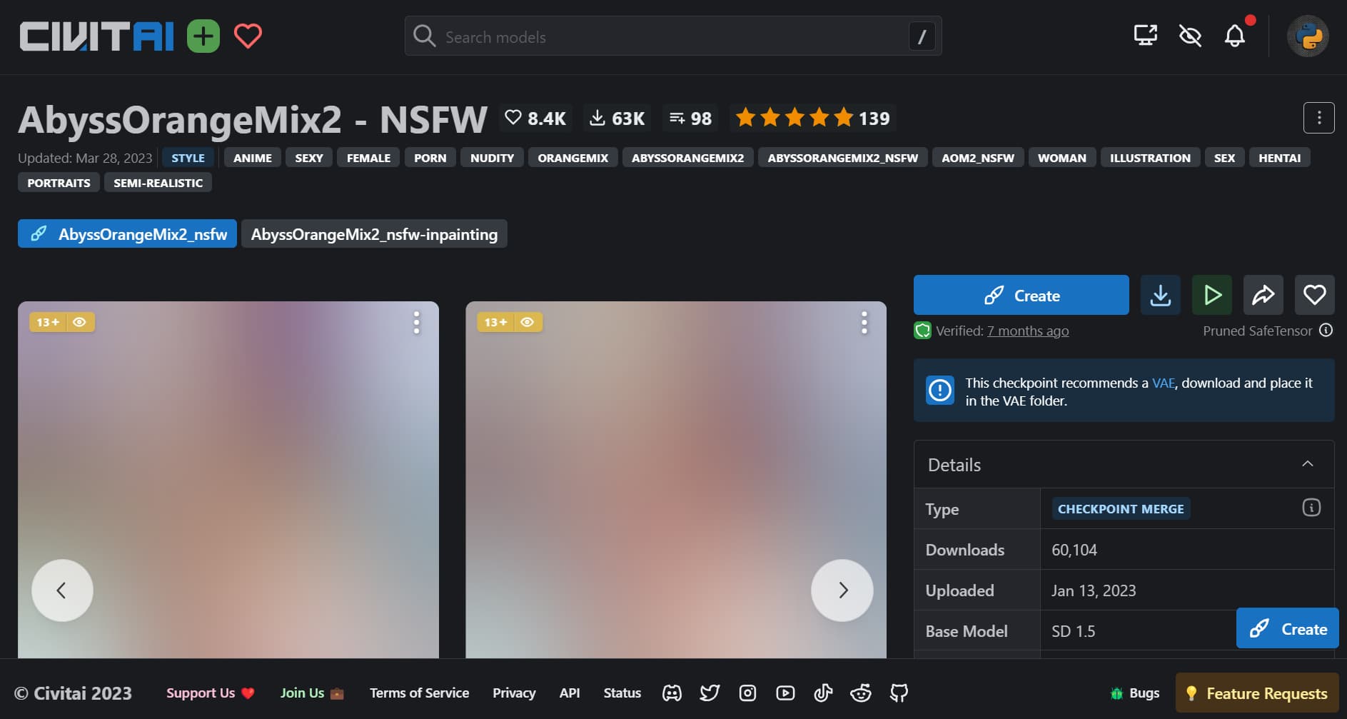Switch to AbyssOrangeMix2_nsfw version tab
This screenshot has width=1347, height=719.
pos(127,233)
